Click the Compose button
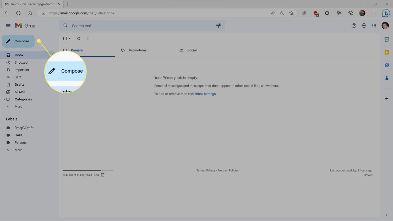The height and width of the screenshot is (221, 393). point(18,41)
